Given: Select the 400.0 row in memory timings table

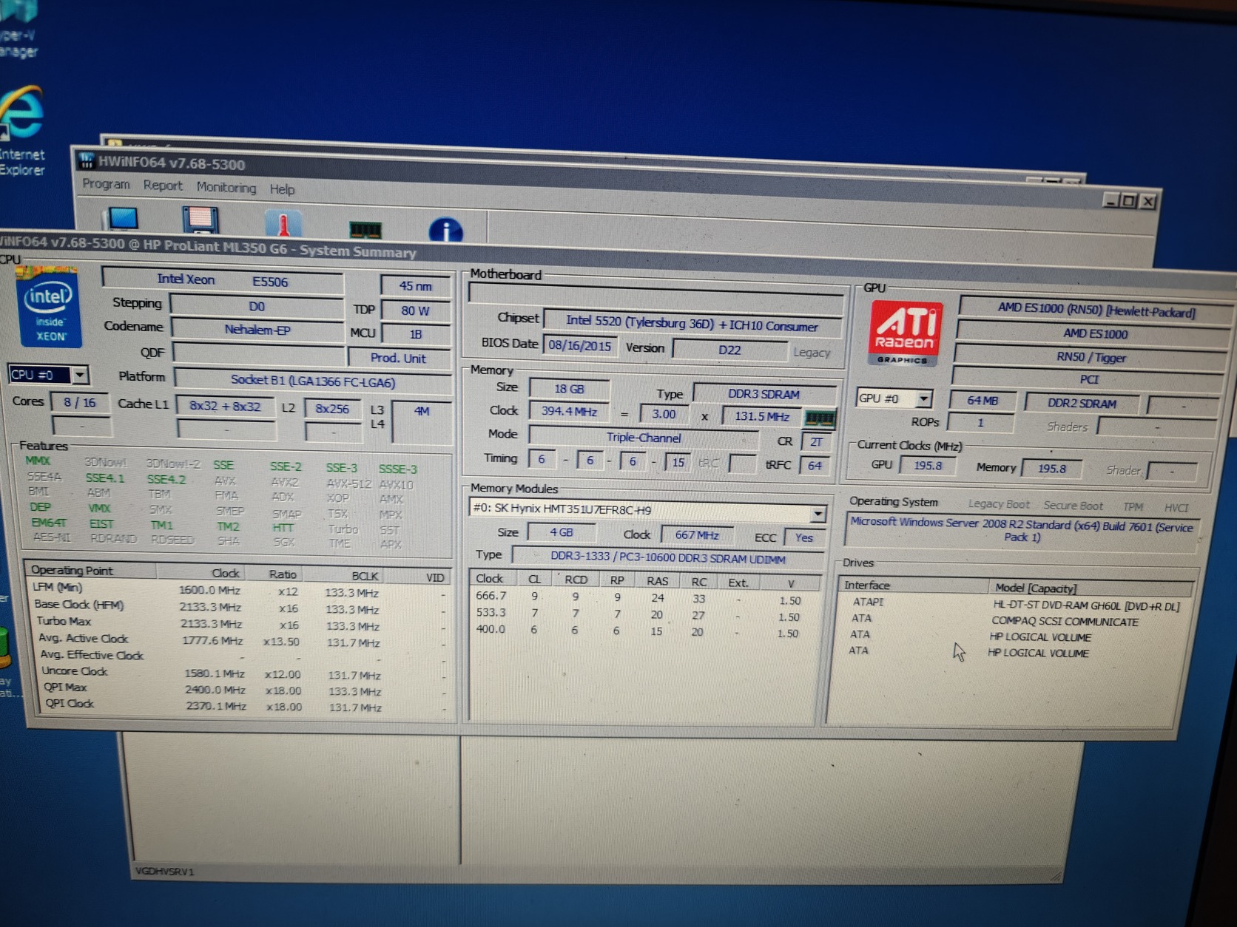Looking at the screenshot, I should coord(645,631).
